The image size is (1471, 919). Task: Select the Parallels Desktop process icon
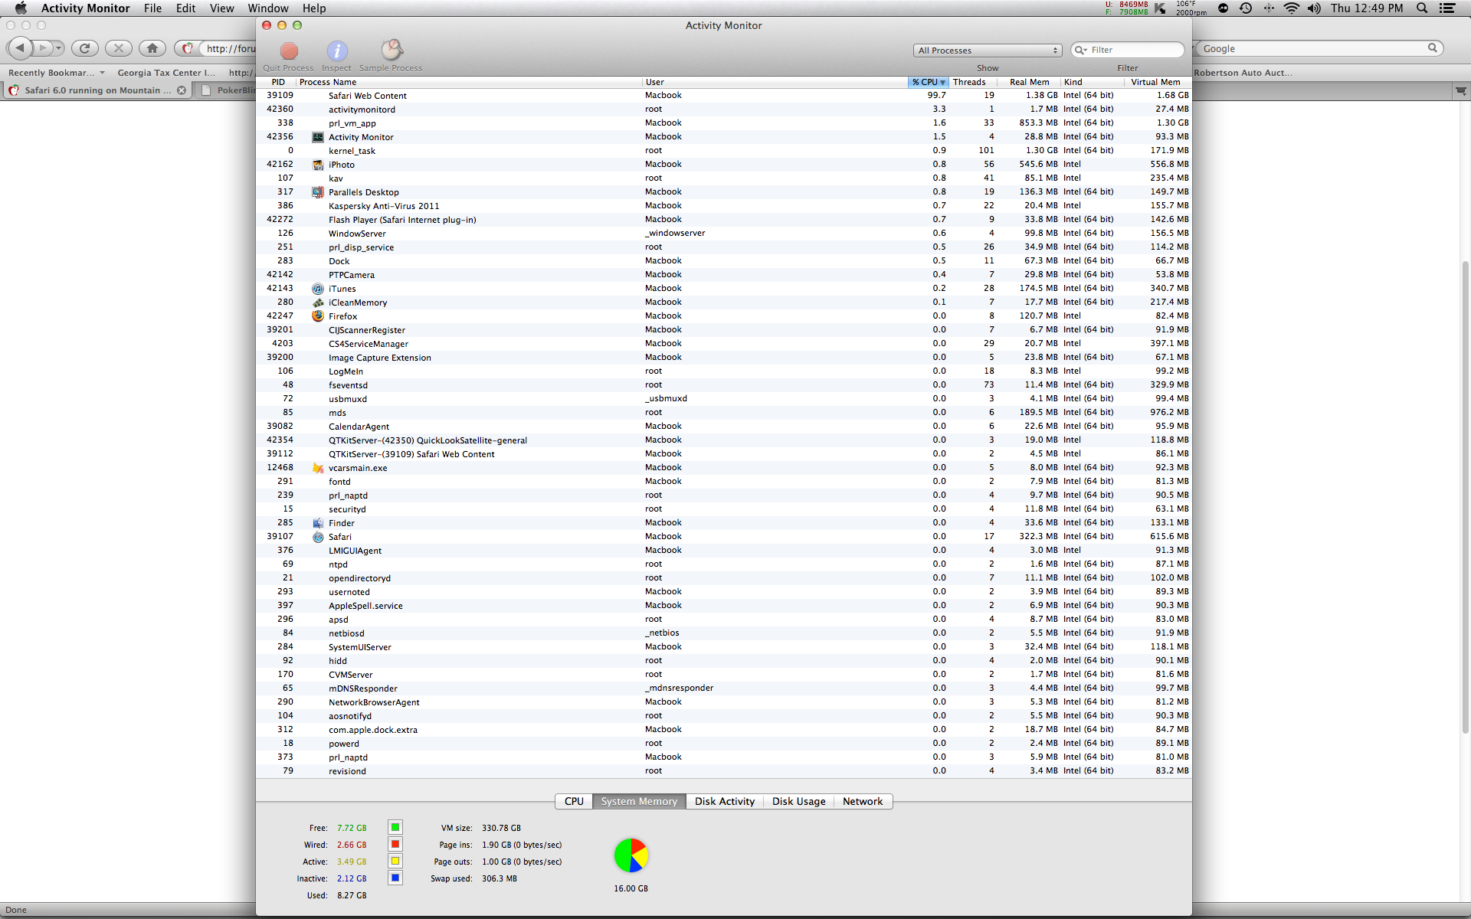(x=317, y=192)
